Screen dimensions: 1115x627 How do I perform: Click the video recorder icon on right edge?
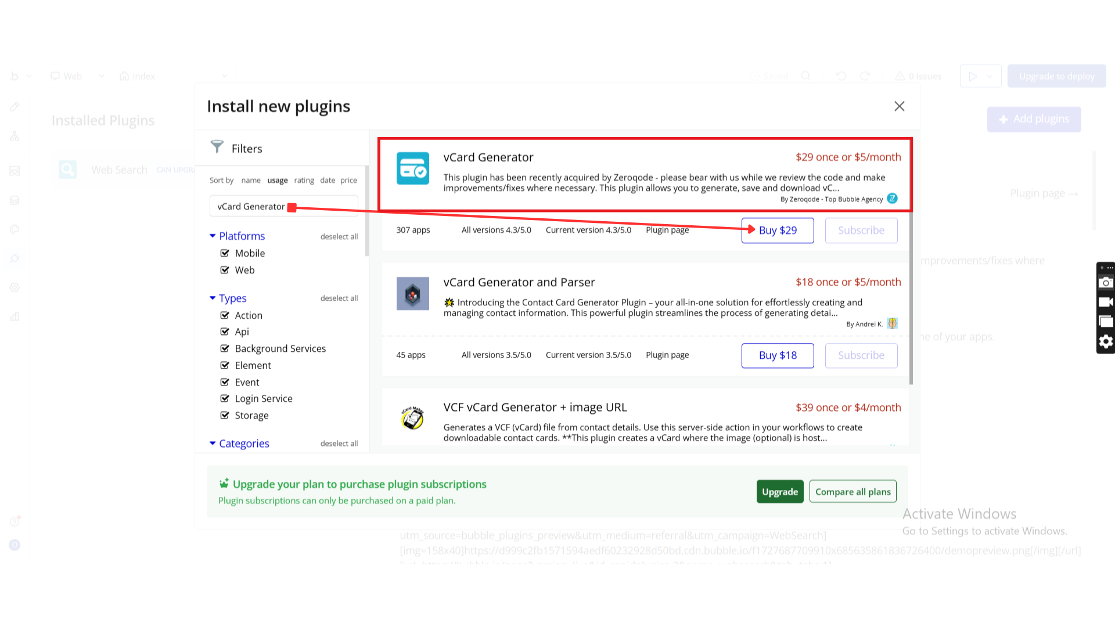1106,302
